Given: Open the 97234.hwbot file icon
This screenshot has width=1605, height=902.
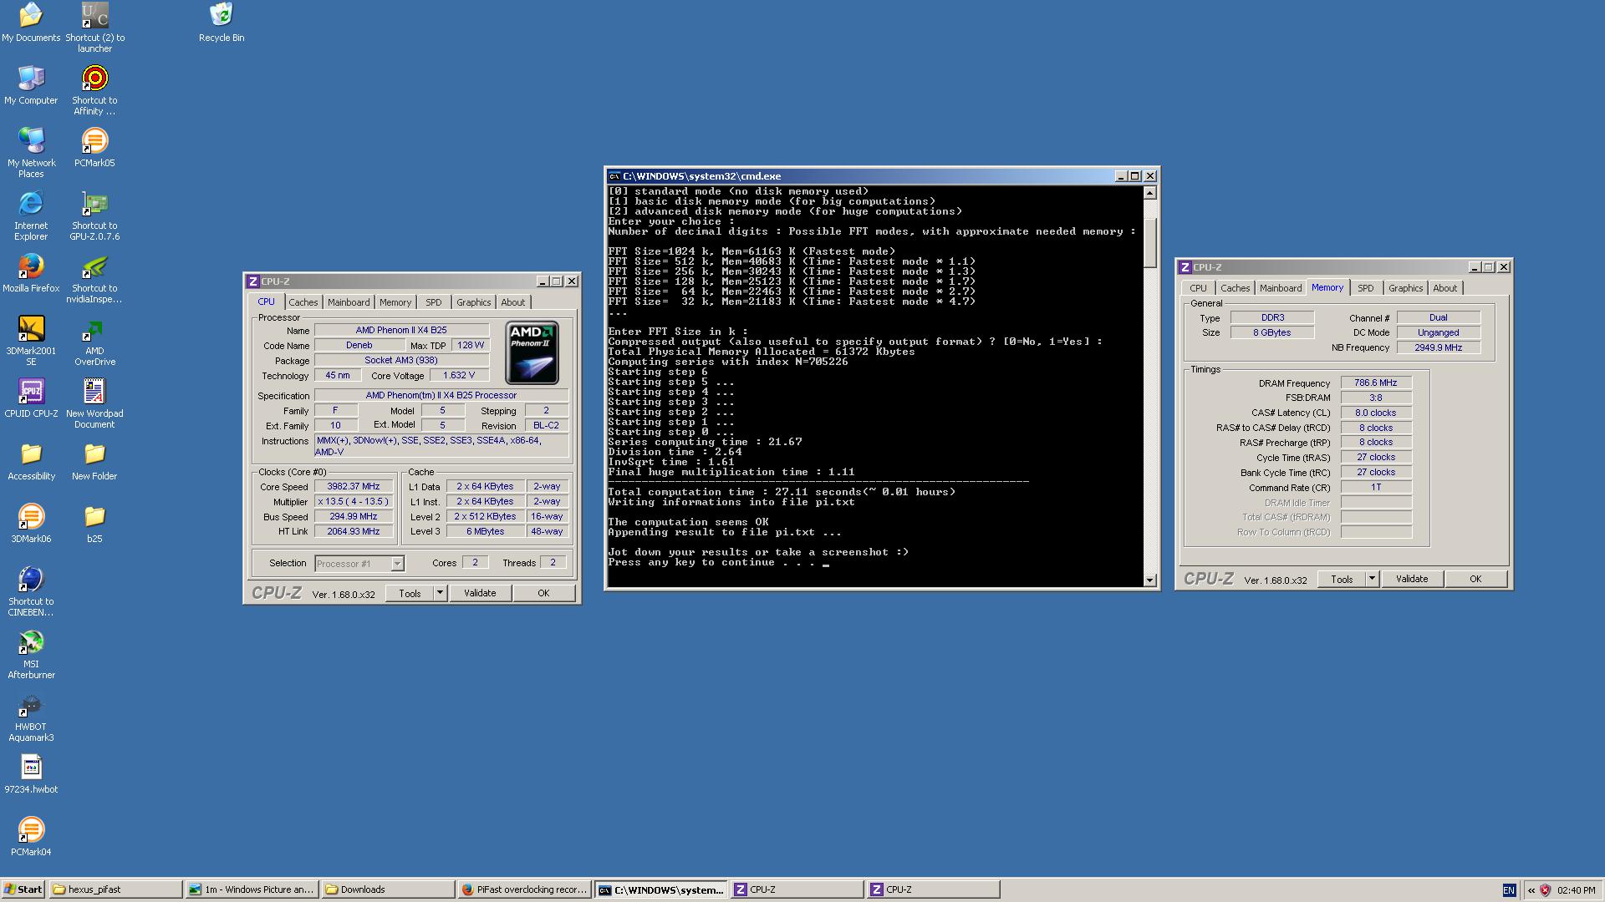Looking at the screenshot, I should [x=31, y=774].
